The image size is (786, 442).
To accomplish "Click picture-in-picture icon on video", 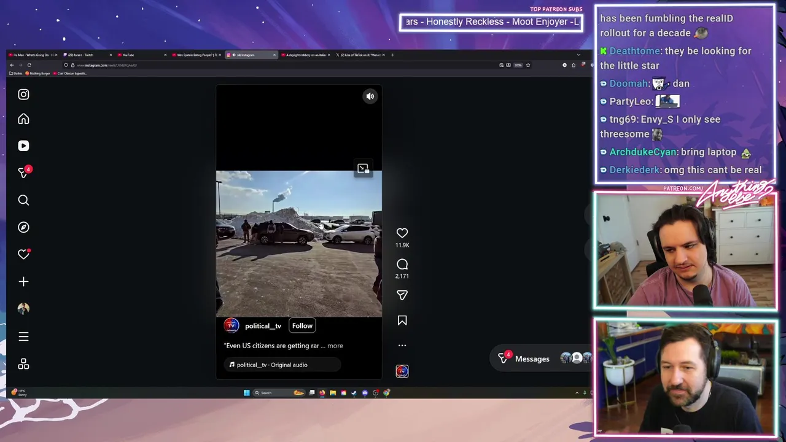I will click(x=363, y=168).
